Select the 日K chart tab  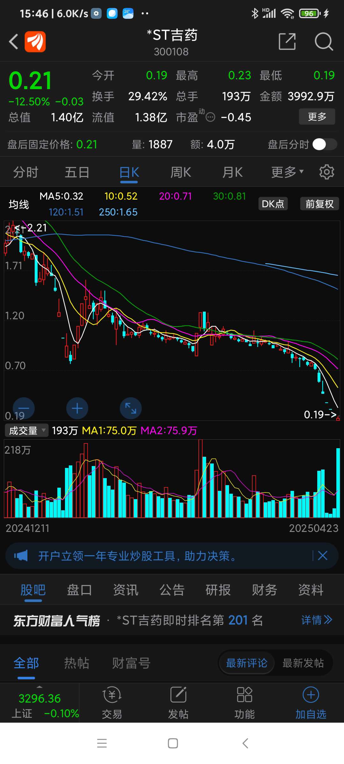tap(129, 172)
